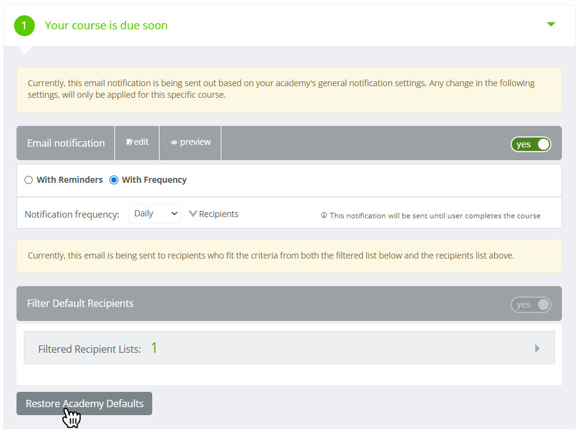
Task: Select the With Frequency radio option
Action: (114, 180)
